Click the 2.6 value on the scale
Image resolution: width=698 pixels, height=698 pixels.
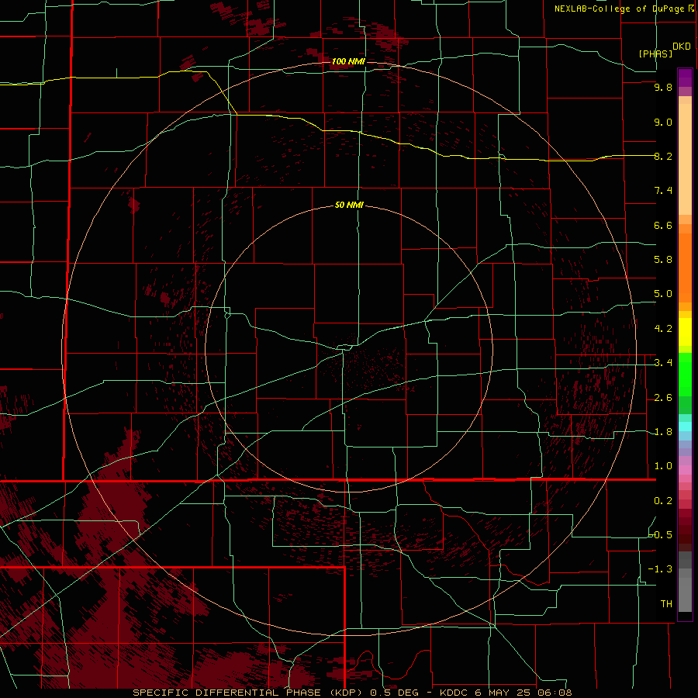[x=663, y=398]
